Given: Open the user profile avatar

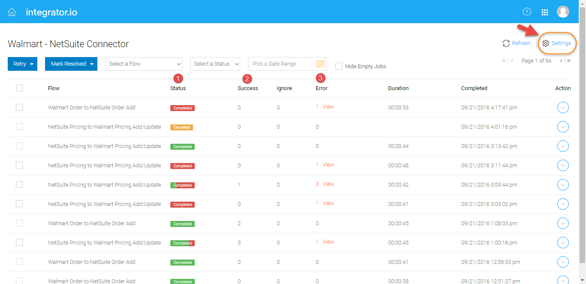Looking at the screenshot, I should tap(563, 12).
